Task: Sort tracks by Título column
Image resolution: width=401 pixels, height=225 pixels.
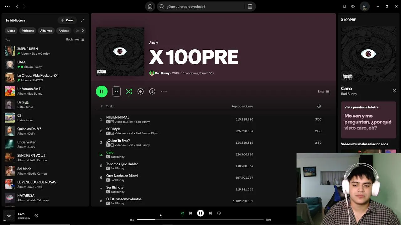Action: pos(110,106)
